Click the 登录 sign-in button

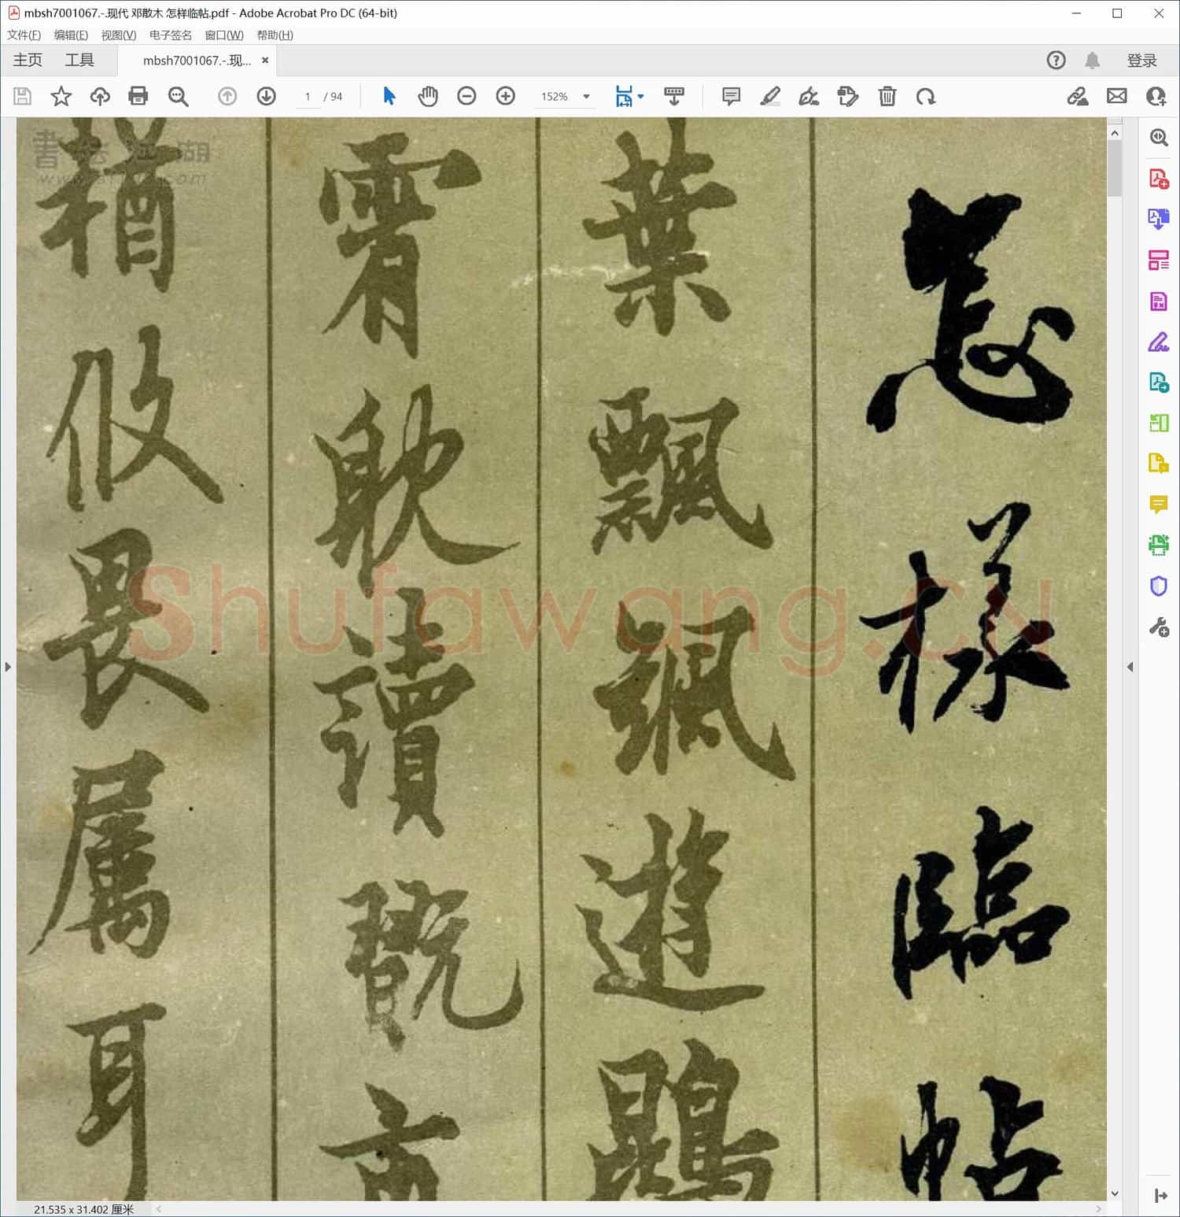pos(1142,60)
